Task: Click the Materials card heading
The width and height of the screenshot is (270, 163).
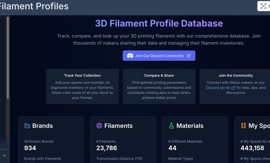Action: (x=190, y=126)
